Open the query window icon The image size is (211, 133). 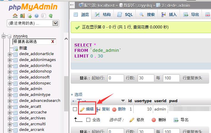coord(30,16)
